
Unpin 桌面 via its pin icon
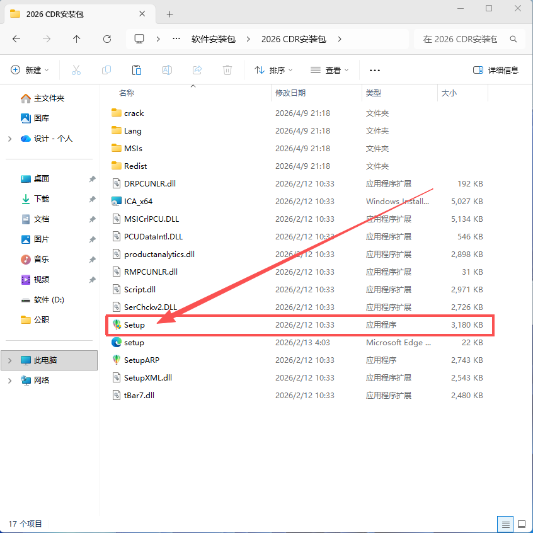click(x=92, y=179)
